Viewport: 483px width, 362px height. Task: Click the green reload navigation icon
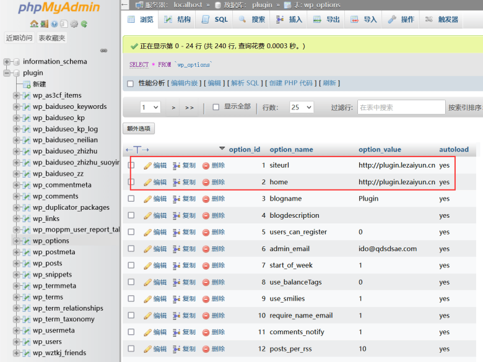pyautogui.click(x=84, y=24)
